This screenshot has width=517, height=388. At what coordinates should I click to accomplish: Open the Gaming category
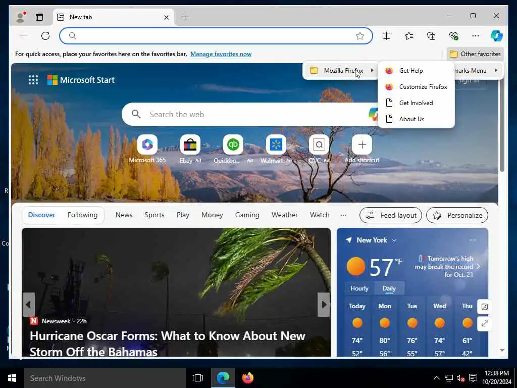(x=247, y=215)
